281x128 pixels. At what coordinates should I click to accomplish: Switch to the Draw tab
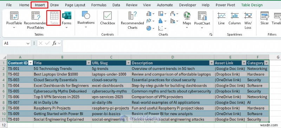[54, 5]
